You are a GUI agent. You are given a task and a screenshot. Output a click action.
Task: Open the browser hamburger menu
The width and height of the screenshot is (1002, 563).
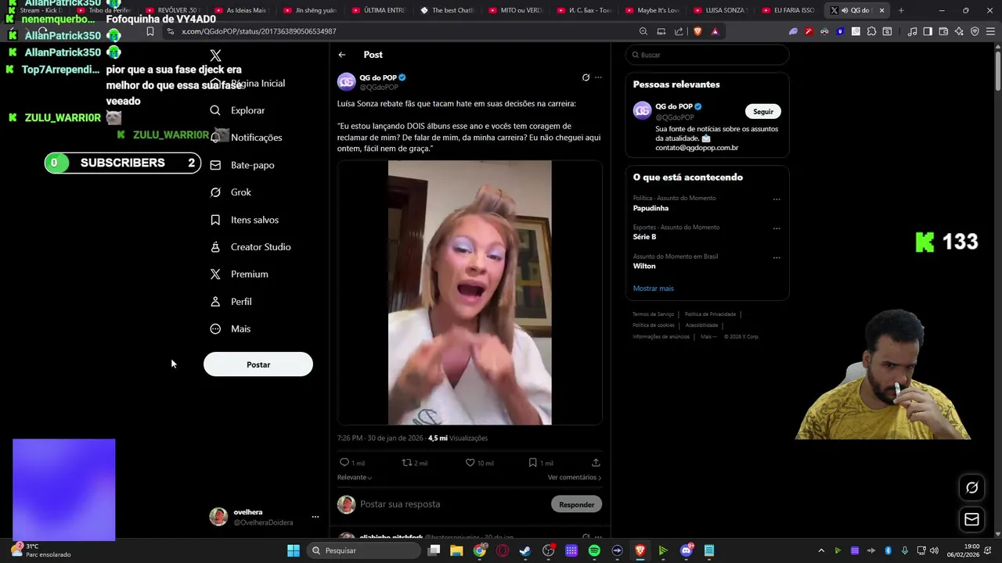pyautogui.click(x=990, y=31)
